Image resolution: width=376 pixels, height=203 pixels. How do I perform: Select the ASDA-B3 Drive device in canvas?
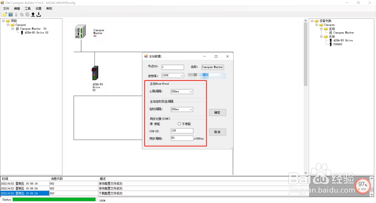tap(95, 73)
